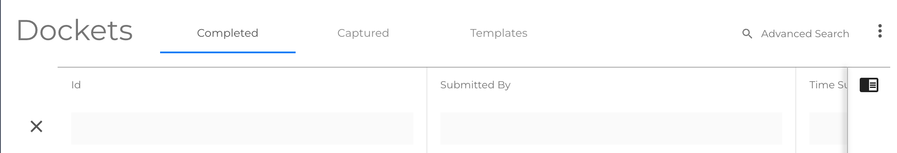Clear filters with the X icon
Screen dimensions: 897x153
pos(36,126)
